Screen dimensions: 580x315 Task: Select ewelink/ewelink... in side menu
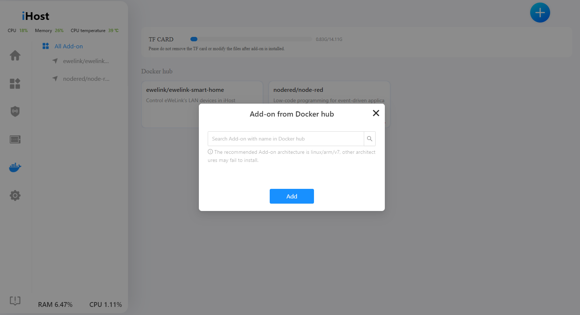tap(86, 61)
